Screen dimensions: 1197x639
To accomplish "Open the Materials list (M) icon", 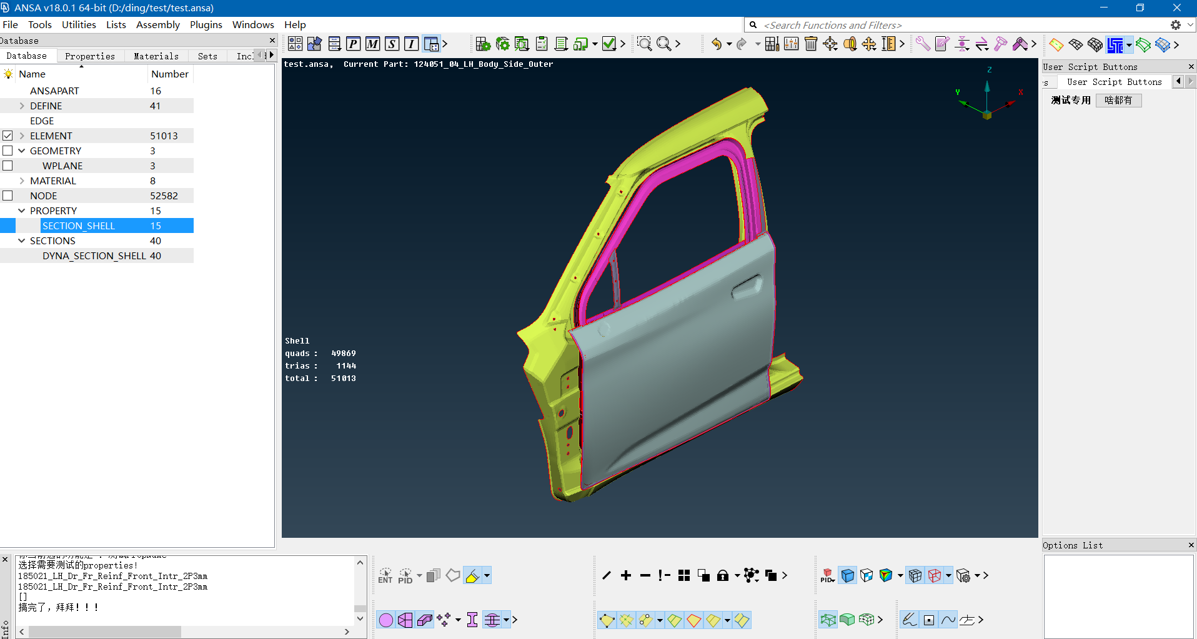I will (373, 44).
